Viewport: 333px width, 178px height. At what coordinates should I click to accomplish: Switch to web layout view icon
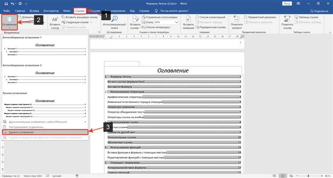click(x=291, y=176)
